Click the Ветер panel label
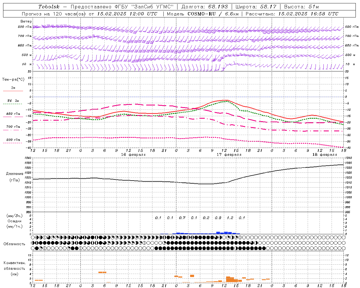Screen dimensions: 360x288 point(26,21)
